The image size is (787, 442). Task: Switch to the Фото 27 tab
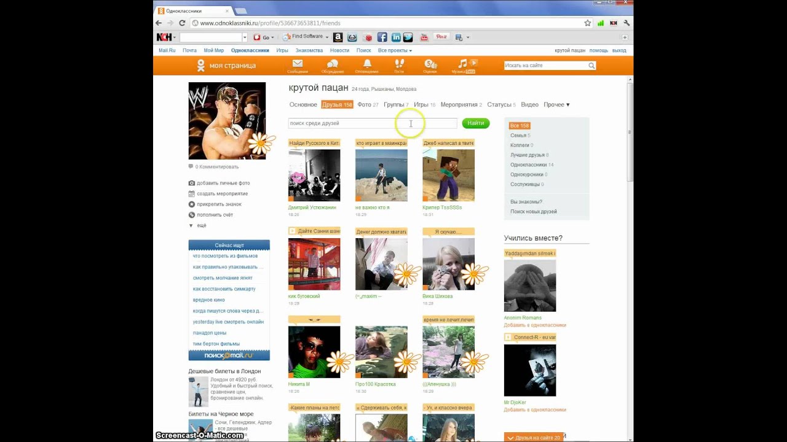(x=368, y=105)
